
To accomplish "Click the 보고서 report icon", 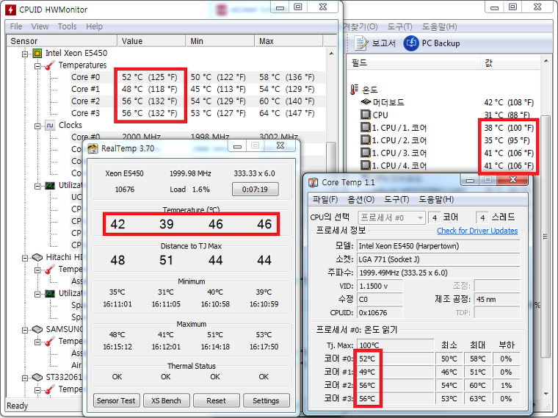I will (x=361, y=43).
